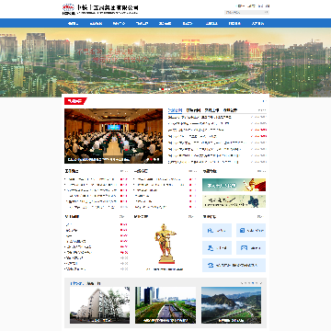
Task: Click the city skyline hero banner
Action: click(165, 63)
